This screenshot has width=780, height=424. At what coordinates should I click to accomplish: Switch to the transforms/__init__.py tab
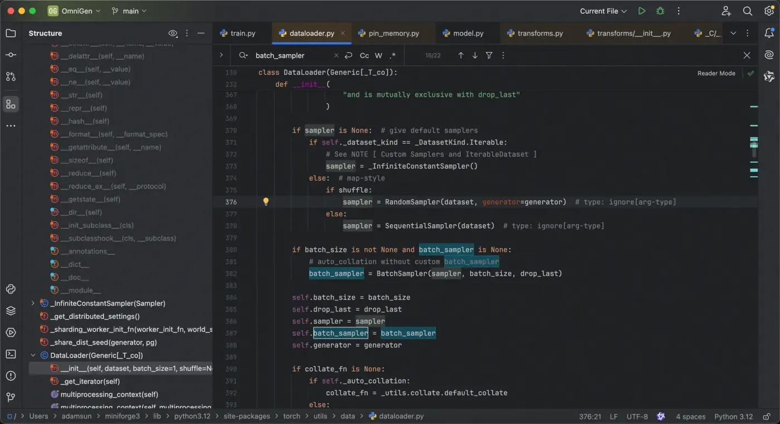pos(628,33)
